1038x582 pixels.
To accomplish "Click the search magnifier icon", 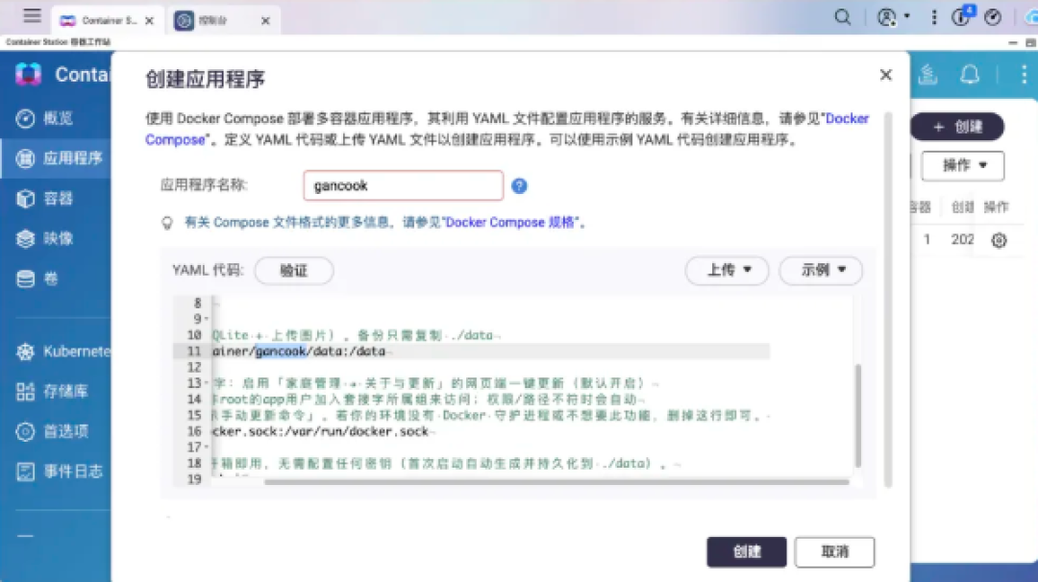I will click(x=842, y=17).
